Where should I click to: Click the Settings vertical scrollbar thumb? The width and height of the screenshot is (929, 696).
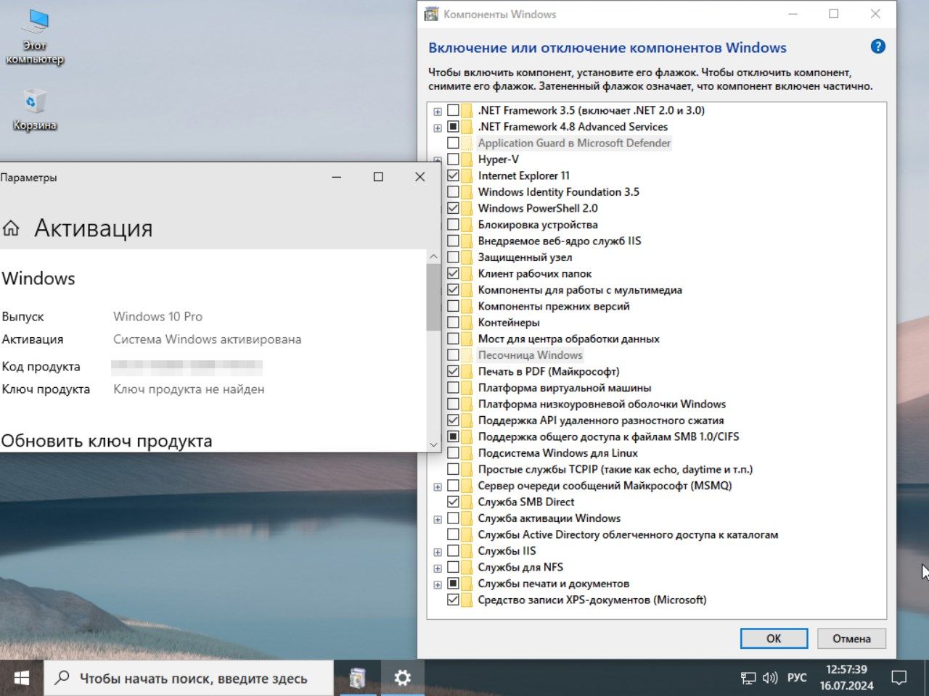click(x=433, y=297)
